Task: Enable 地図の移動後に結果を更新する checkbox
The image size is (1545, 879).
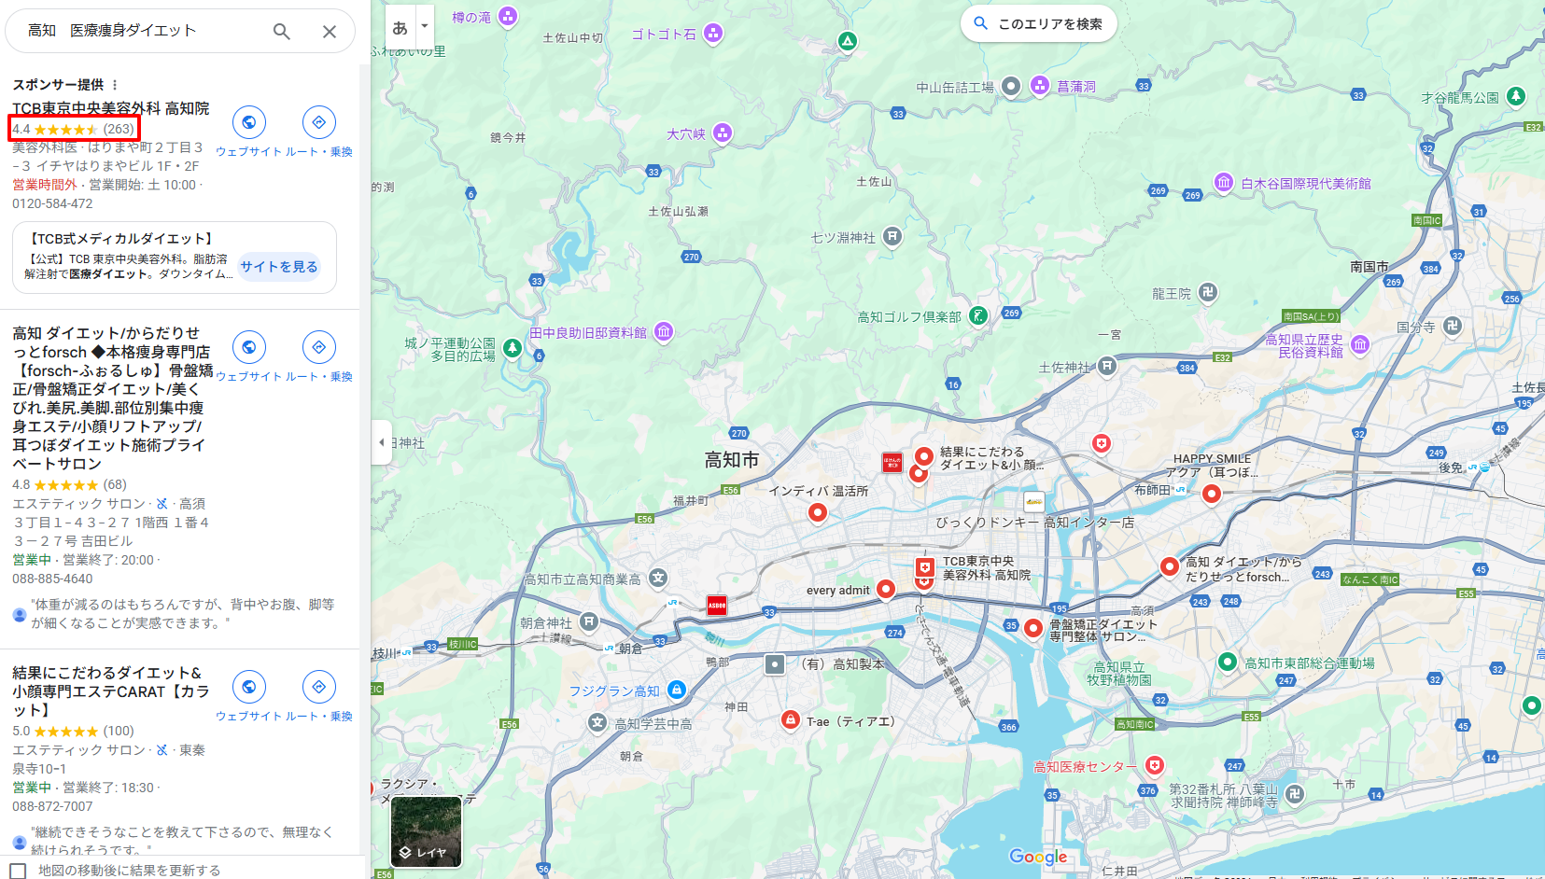Action: pyautogui.click(x=18, y=871)
